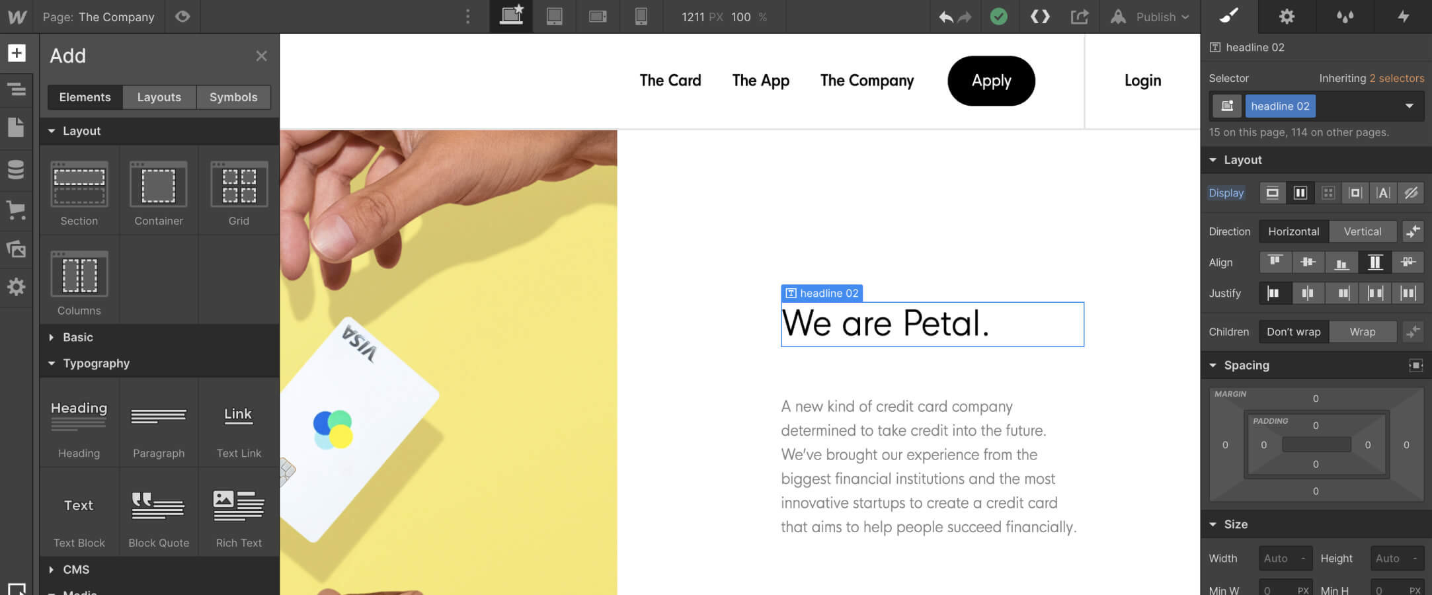The height and width of the screenshot is (595, 1432).
Task: Set display to none
Action: 1411,193
